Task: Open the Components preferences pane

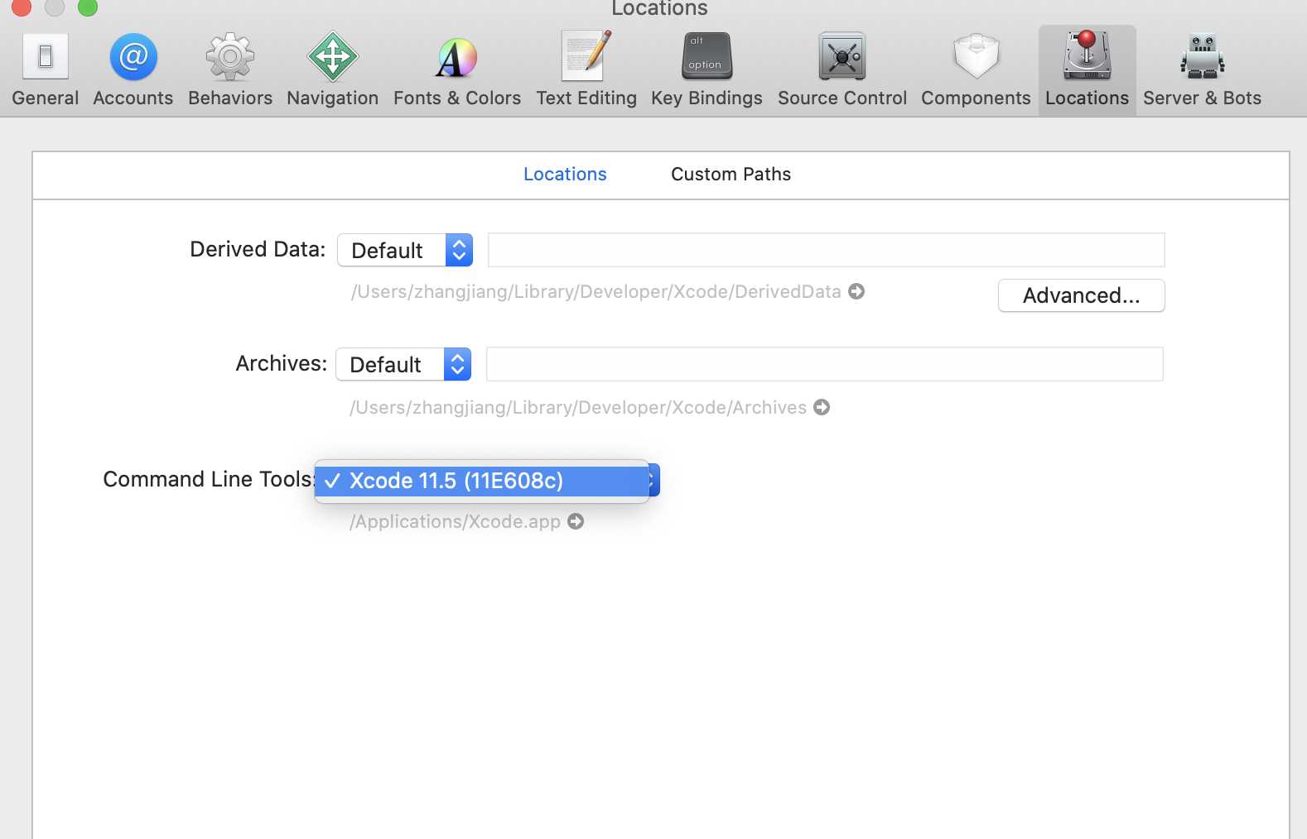Action: tap(976, 70)
